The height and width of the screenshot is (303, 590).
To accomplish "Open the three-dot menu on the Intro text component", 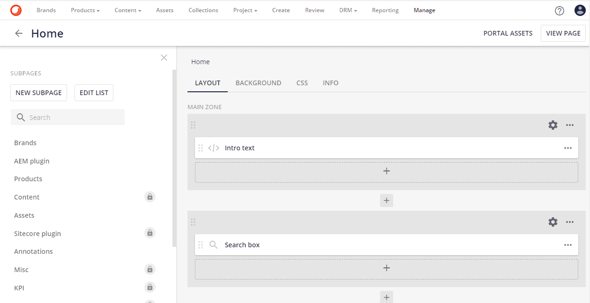I will [x=568, y=148].
